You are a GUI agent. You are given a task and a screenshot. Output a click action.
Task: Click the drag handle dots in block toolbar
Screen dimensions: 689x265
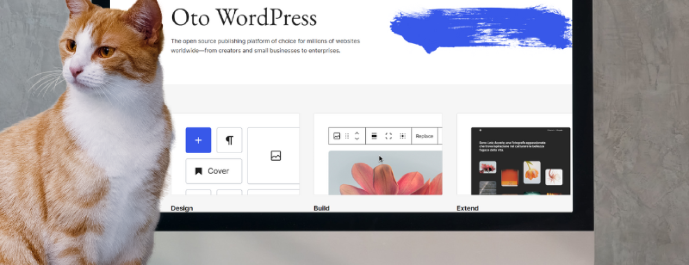(x=347, y=136)
